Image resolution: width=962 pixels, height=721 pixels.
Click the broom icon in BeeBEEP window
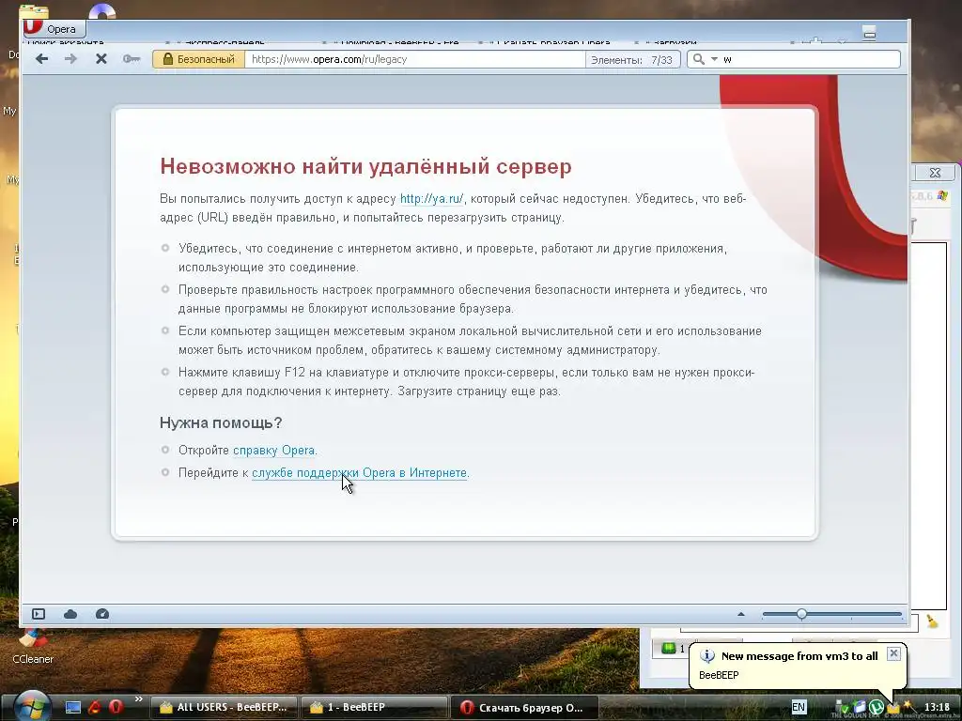click(932, 621)
